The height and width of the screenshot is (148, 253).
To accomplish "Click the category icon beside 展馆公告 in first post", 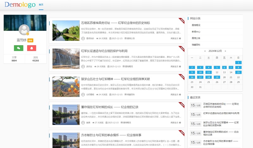I will (126, 38).
